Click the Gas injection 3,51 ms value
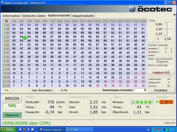 coord(94,107)
